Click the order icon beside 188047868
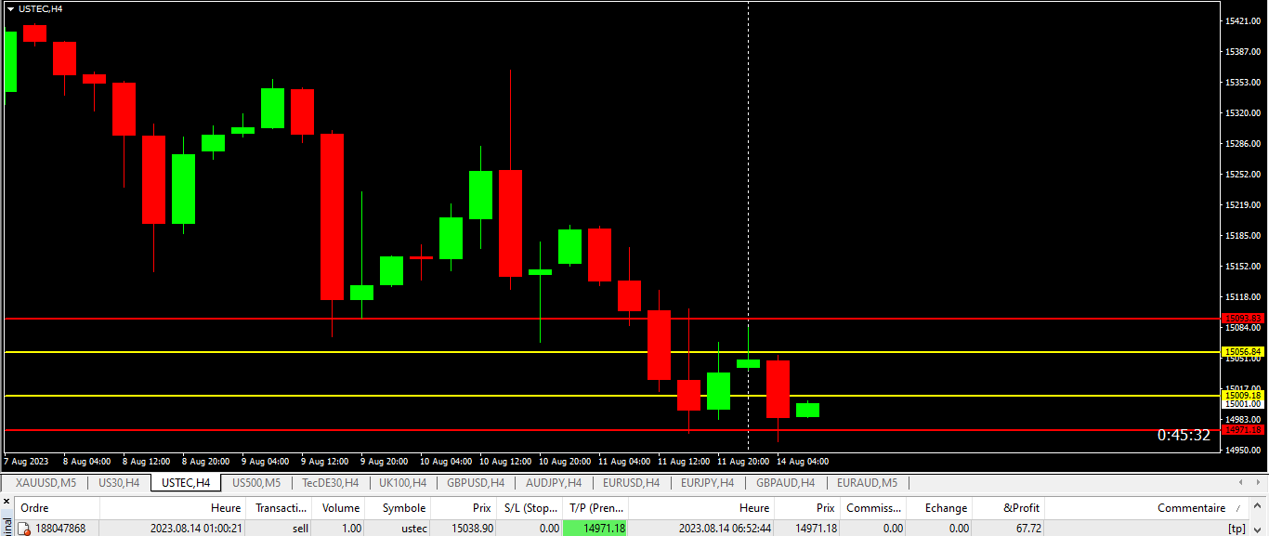 (25, 529)
